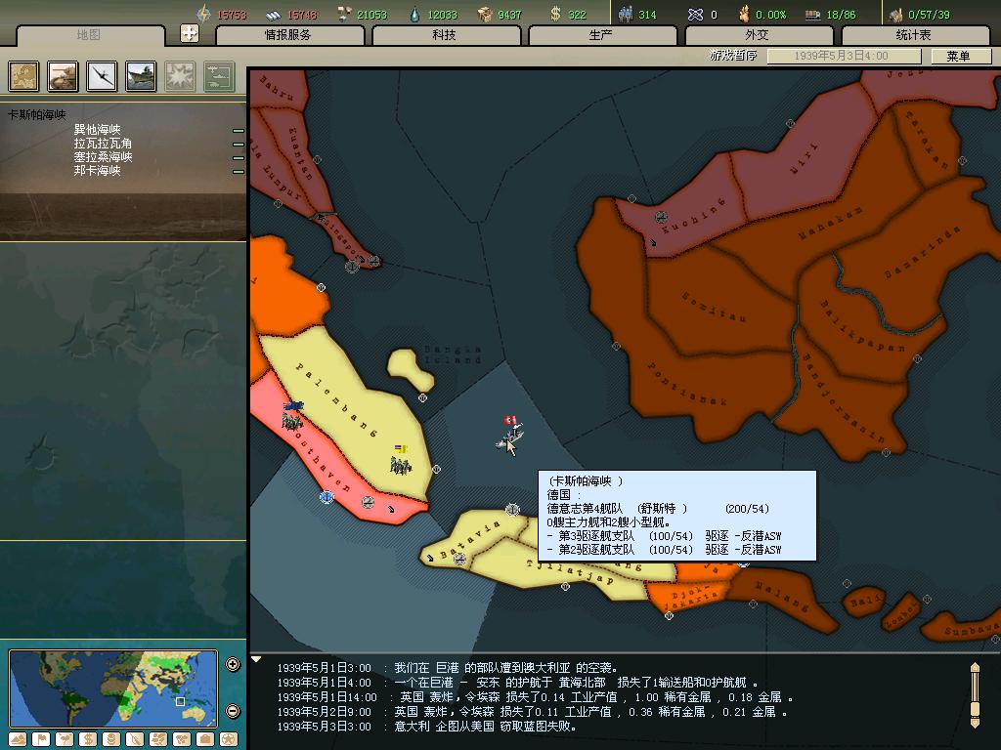
Task: Click the 卡斯帕海峡 province title
Action: 37,115
